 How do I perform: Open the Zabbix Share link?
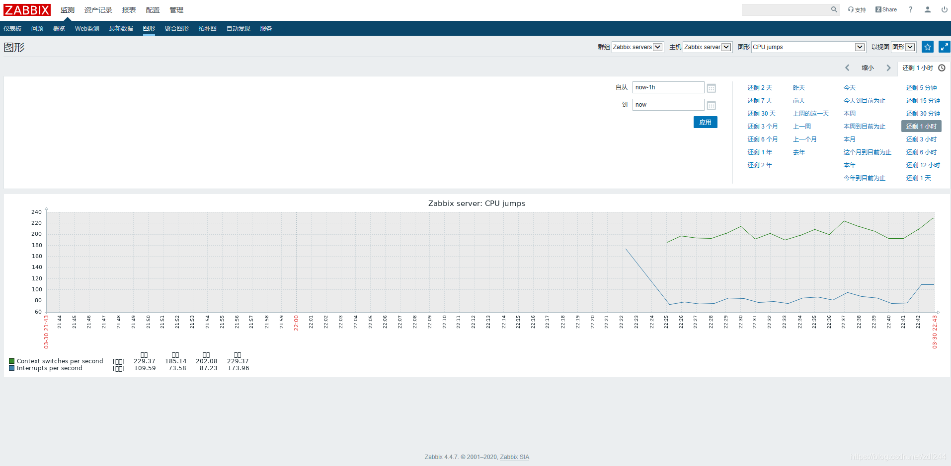pyautogui.click(x=886, y=9)
